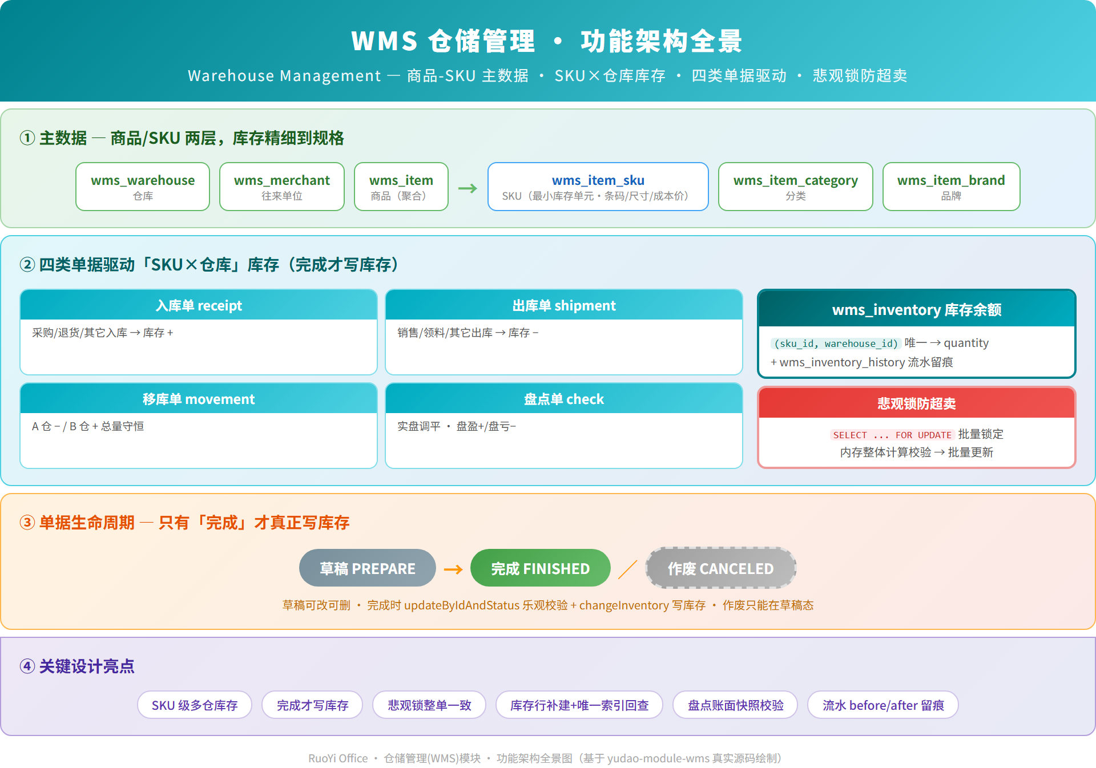Click the (sku_id, warehouse_id) code tag

(x=836, y=343)
